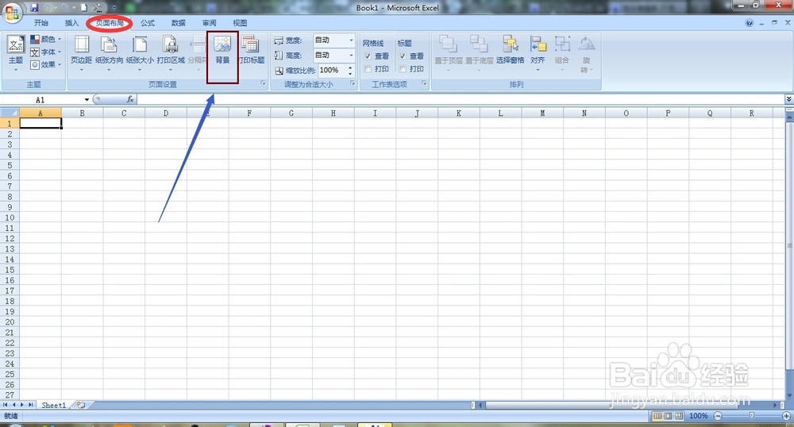The width and height of the screenshot is (794, 427).
Task: Click Bring to Front (置于顶层) button
Action: point(448,53)
